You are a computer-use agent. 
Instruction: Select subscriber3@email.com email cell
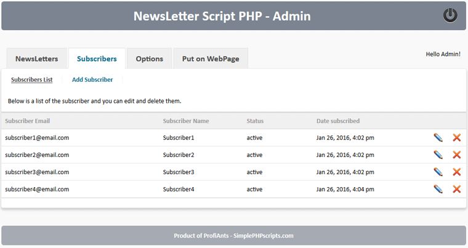tap(37, 172)
